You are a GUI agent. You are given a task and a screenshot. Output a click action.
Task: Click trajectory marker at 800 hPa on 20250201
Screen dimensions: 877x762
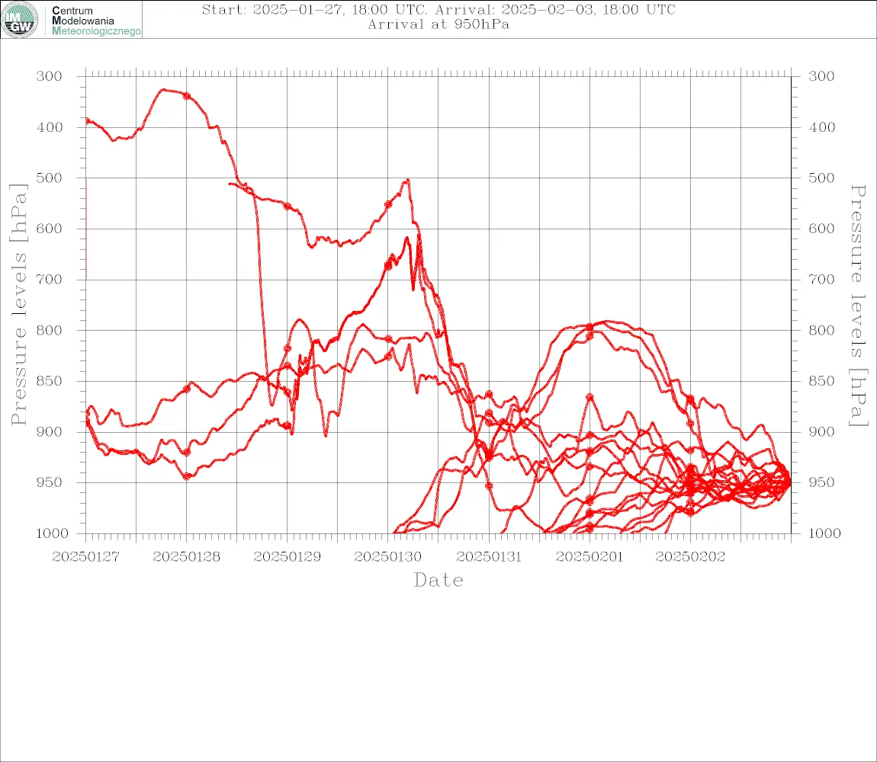(589, 328)
